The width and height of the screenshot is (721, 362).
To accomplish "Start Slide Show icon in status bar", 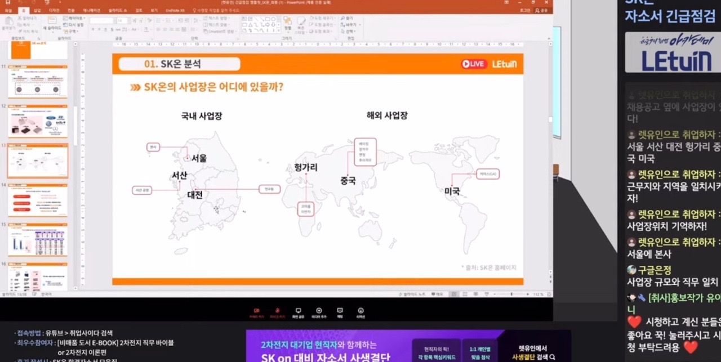I will [x=487, y=294].
